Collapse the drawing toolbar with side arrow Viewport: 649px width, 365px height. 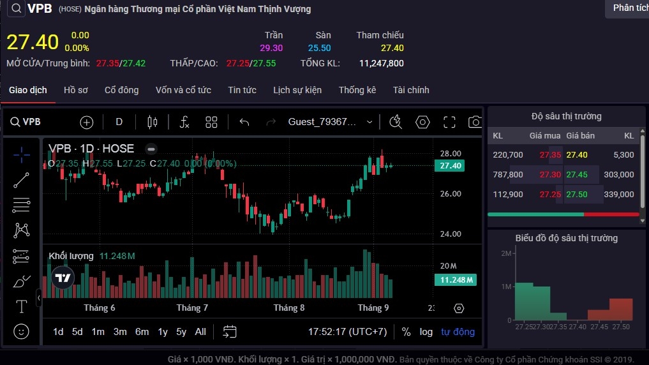click(x=38, y=297)
